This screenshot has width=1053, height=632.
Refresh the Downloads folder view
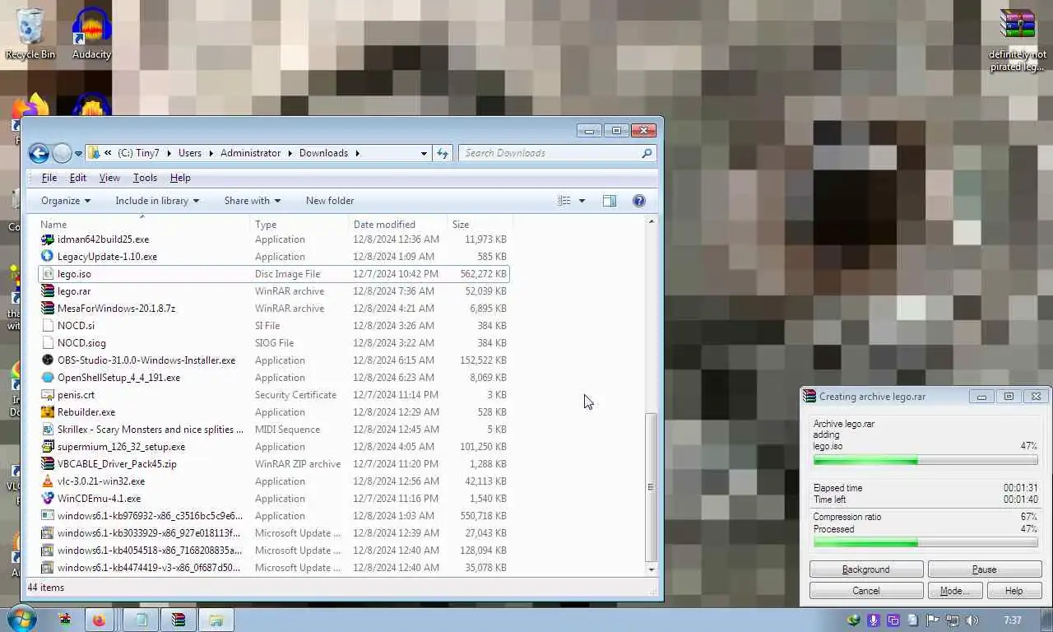(443, 153)
